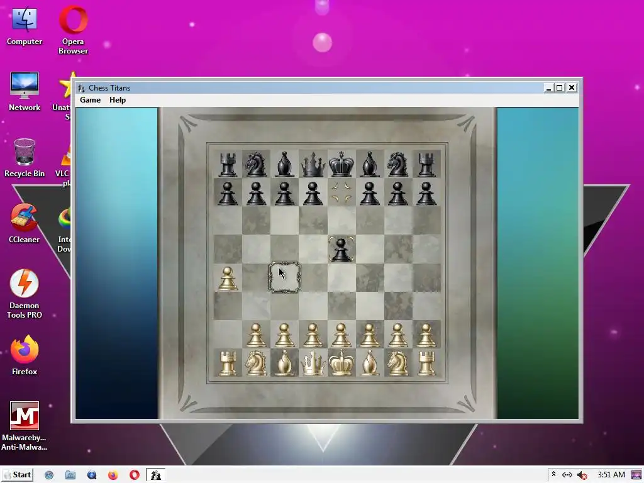
Task: Click the muted volume tray icon
Action: coord(582,475)
